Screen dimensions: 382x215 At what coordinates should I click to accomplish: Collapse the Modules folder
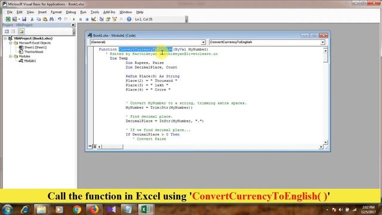click(11, 56)
